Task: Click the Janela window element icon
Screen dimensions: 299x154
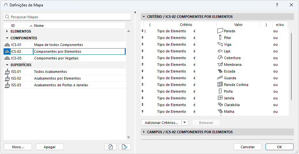Action: coord(220,98)
